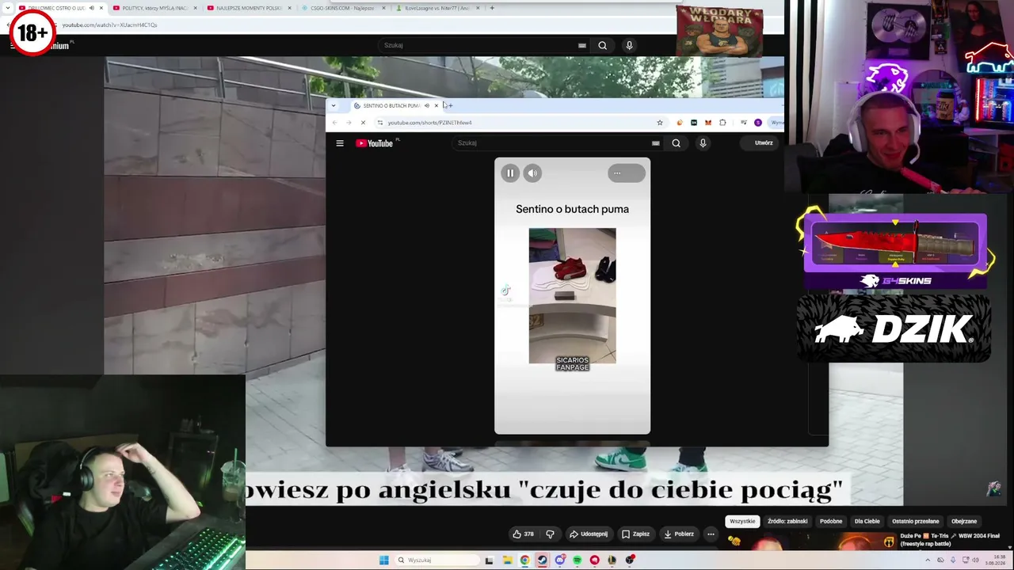Mute the short with the speaker button

click(532, 173)
